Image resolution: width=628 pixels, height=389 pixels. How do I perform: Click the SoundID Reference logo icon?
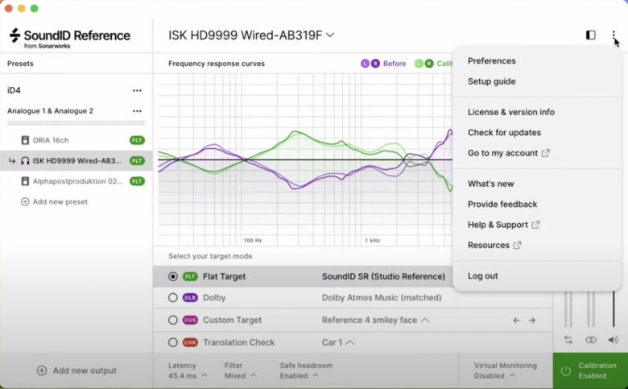pos(14,35)
